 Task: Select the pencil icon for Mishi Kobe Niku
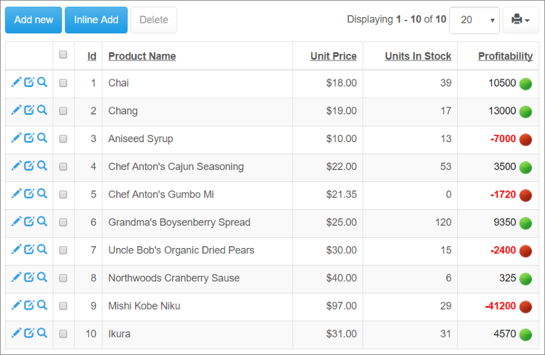pyautogui.click(x=16, y=306)
